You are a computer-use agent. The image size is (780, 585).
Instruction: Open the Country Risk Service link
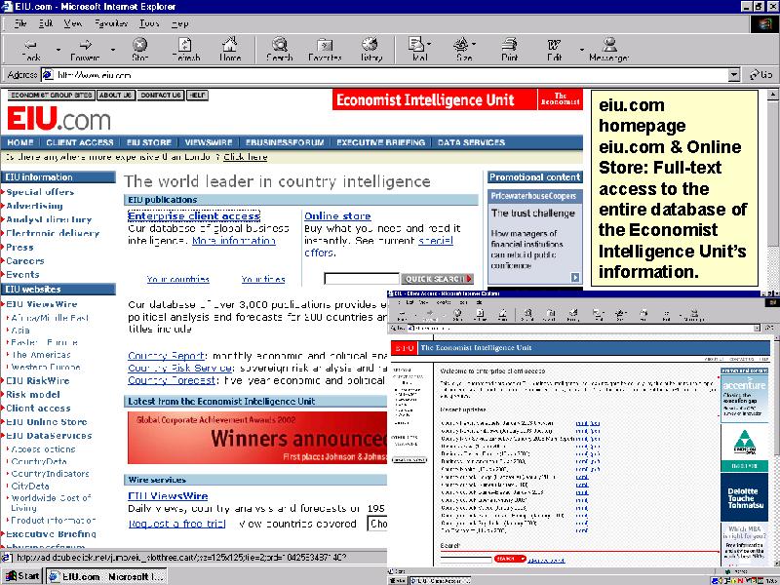[x=180, y=369]
